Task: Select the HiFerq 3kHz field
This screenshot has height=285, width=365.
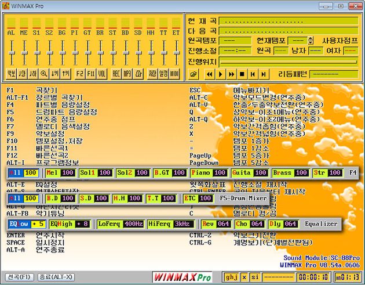Action: pos(171,224)
